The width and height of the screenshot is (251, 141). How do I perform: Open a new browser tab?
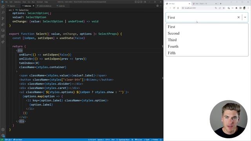click(x=220, y=4)
